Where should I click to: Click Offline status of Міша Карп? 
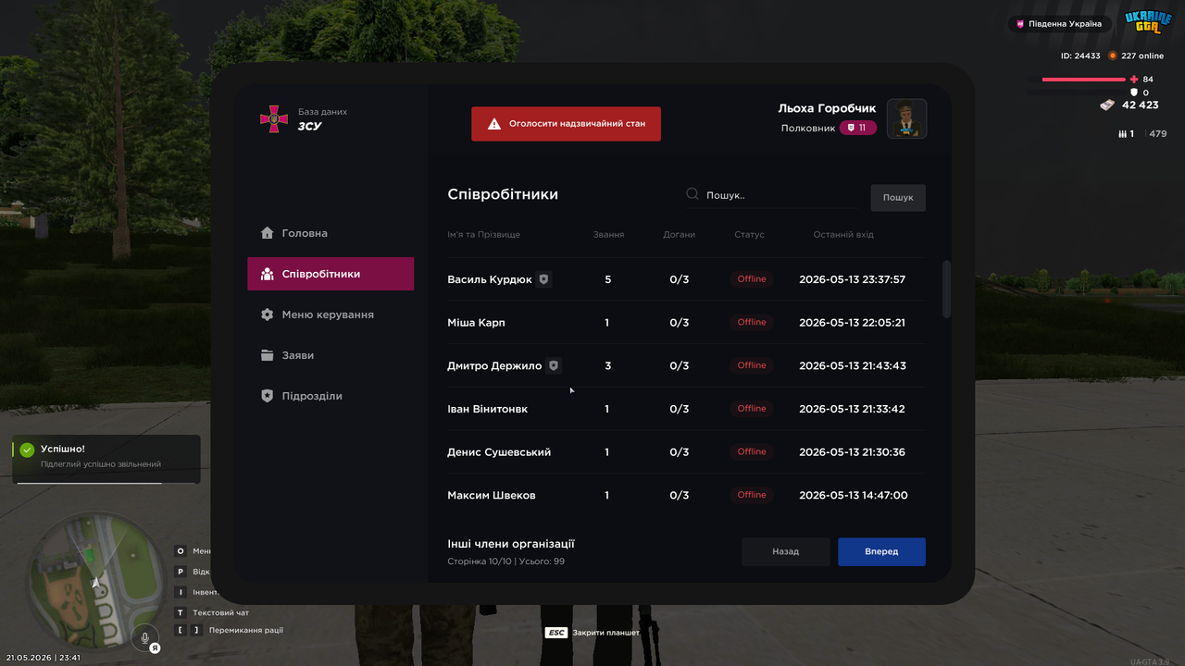click(x=752, y=322)
